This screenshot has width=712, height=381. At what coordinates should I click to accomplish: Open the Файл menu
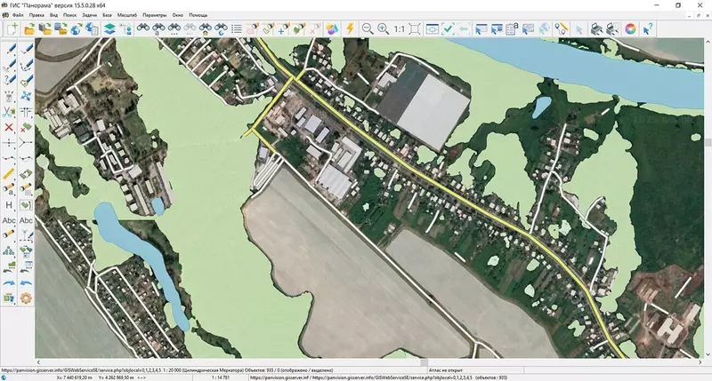point(16,16)
